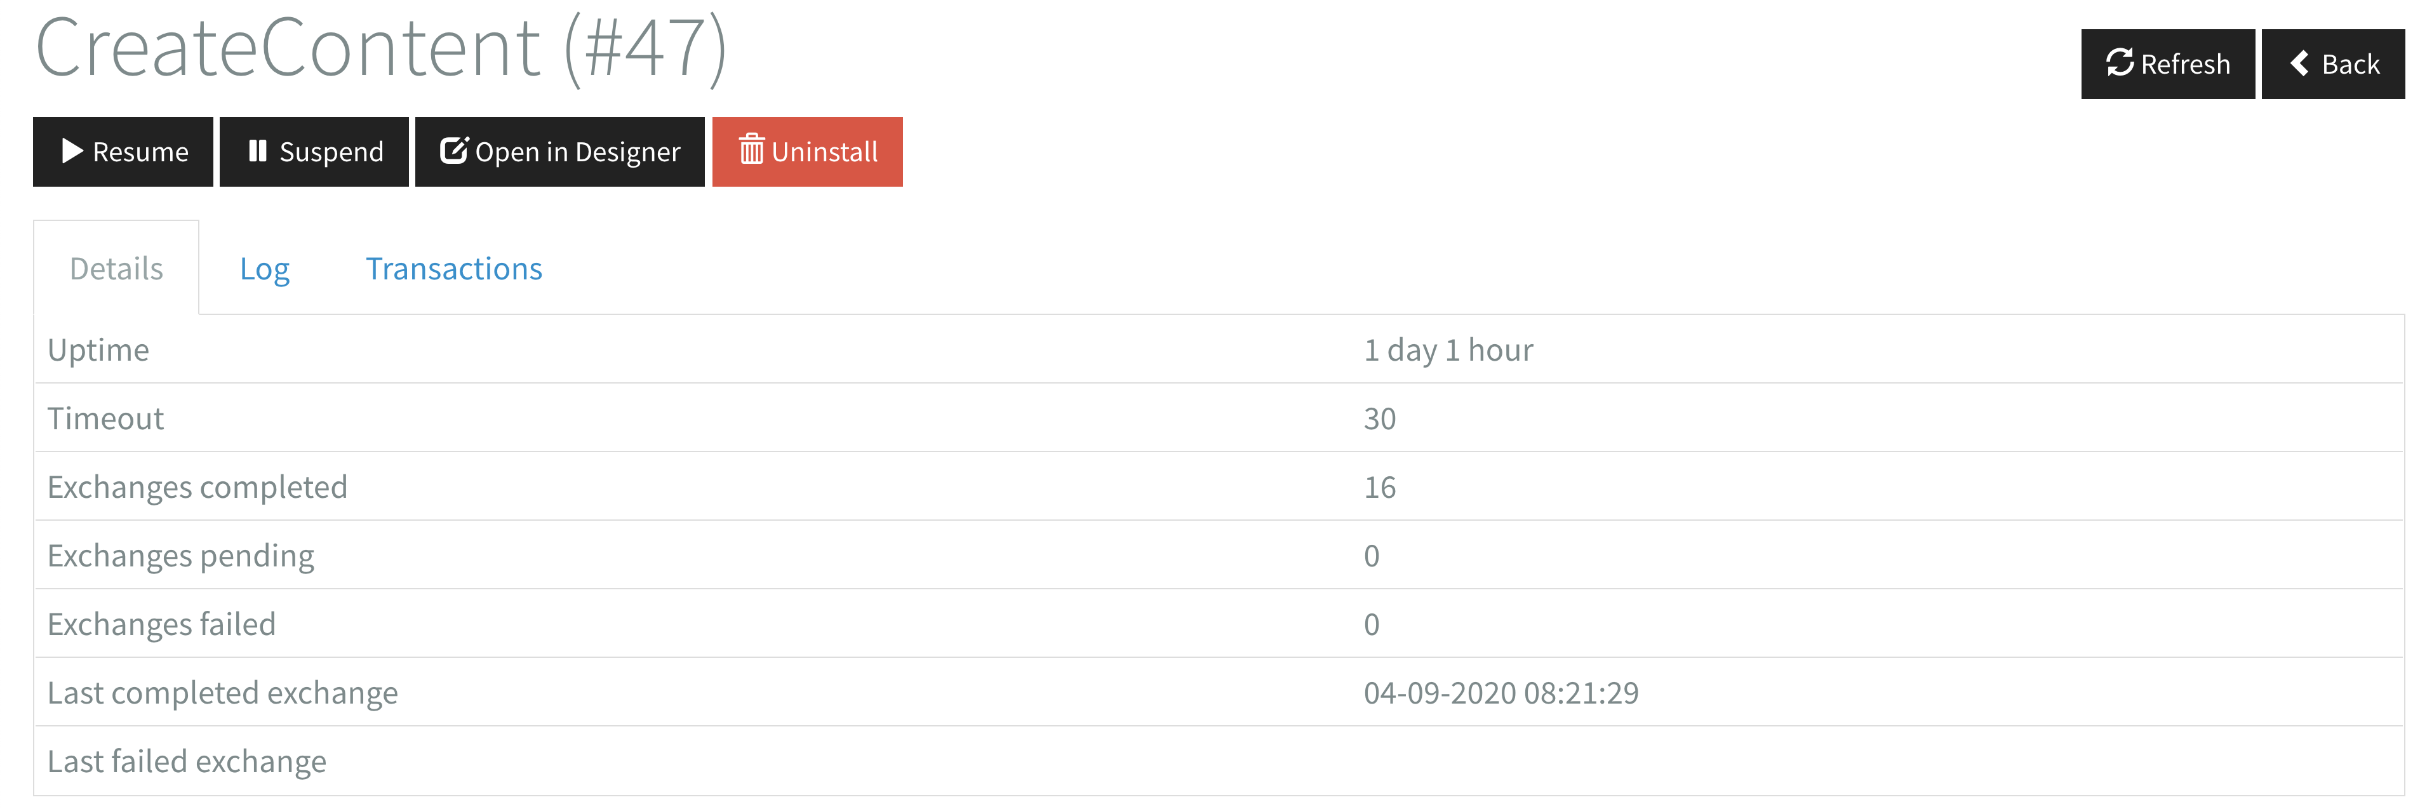Click the Last completed exchange timestamp

click(1501, 693)
